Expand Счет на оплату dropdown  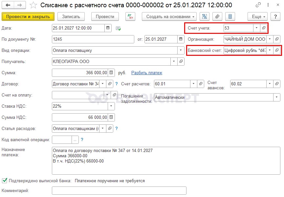(x=107, y=95)
